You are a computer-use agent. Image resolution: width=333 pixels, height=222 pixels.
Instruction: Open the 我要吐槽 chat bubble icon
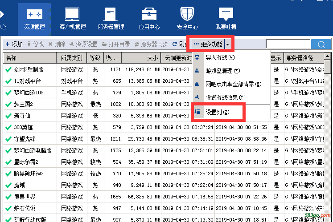coord(226,14)
